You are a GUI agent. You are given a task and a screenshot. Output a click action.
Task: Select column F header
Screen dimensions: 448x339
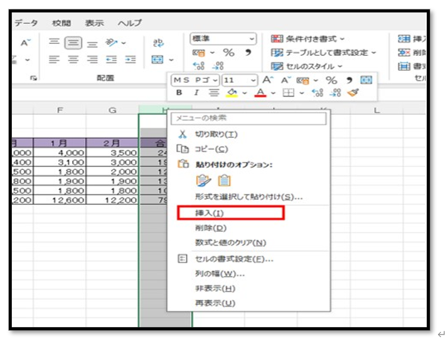(x=60, y=110)
